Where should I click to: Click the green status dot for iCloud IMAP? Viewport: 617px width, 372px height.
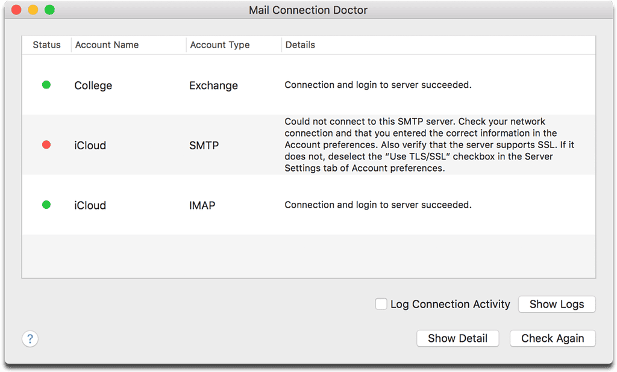[46, 205]
